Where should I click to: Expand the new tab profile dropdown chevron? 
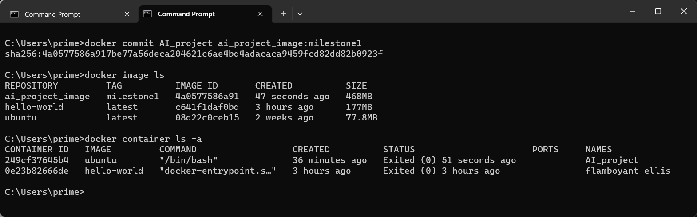point(300,14)
